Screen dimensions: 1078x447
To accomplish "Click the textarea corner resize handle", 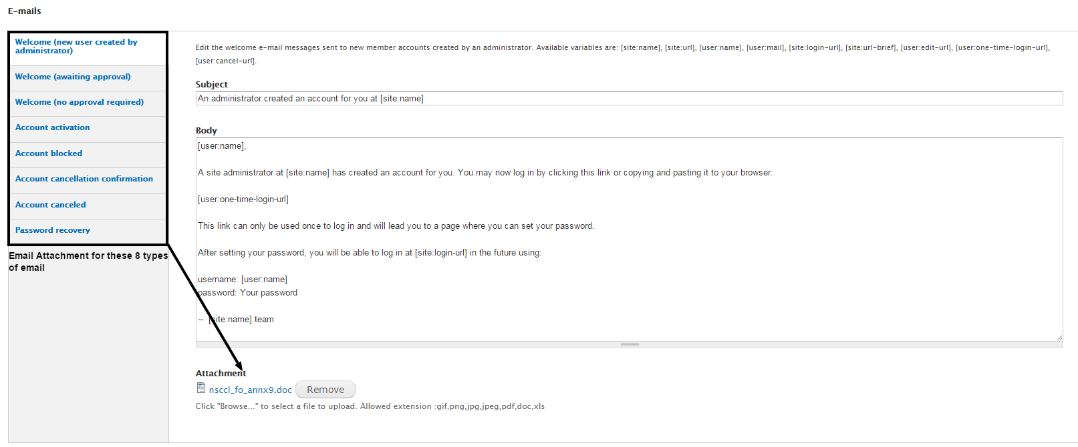I will pos(1059,338).
